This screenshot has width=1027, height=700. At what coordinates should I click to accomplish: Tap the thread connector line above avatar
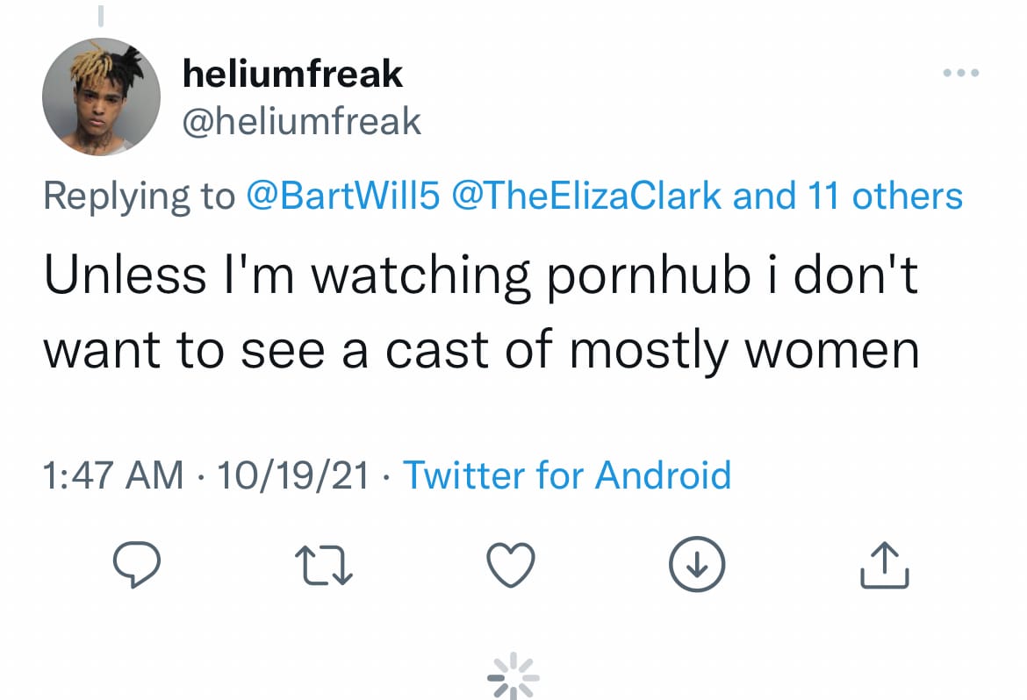101,16
